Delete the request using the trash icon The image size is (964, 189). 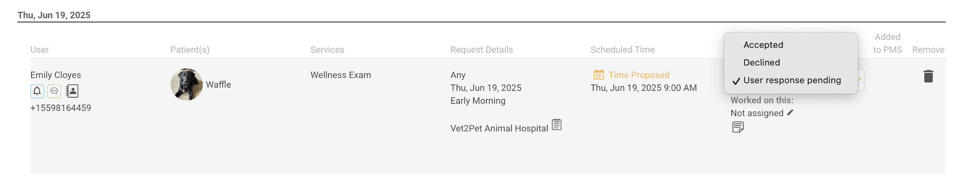(928, 76)
